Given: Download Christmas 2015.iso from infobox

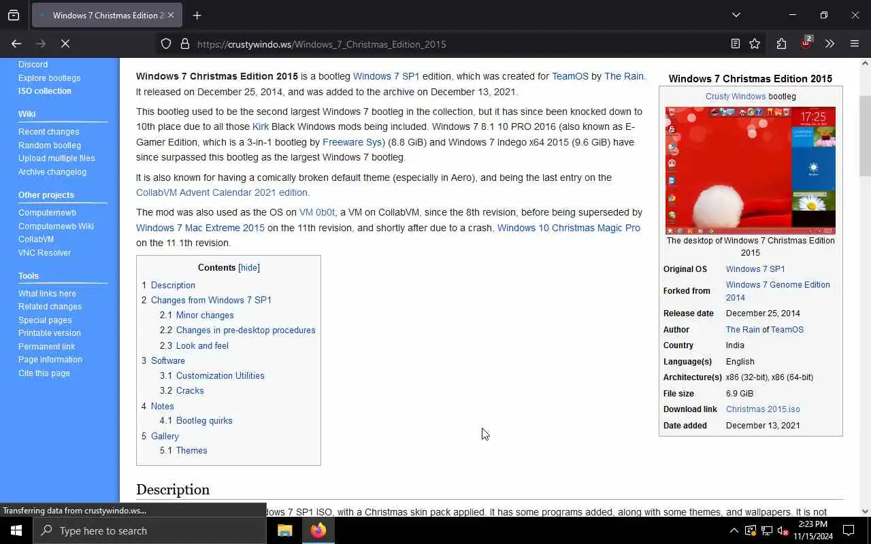Looking at the screenshot, I should 763,409.
